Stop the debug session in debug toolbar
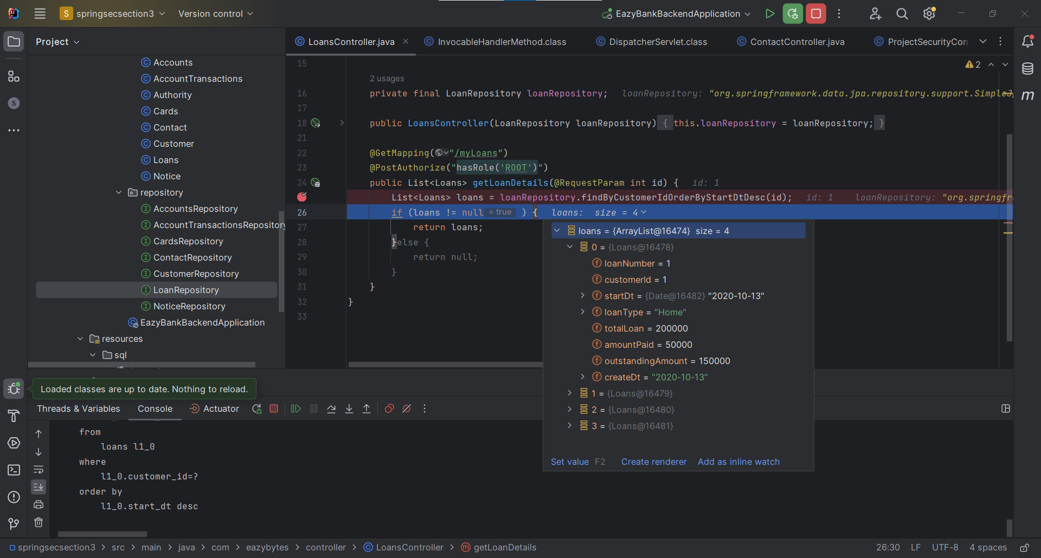 [274, 408]
